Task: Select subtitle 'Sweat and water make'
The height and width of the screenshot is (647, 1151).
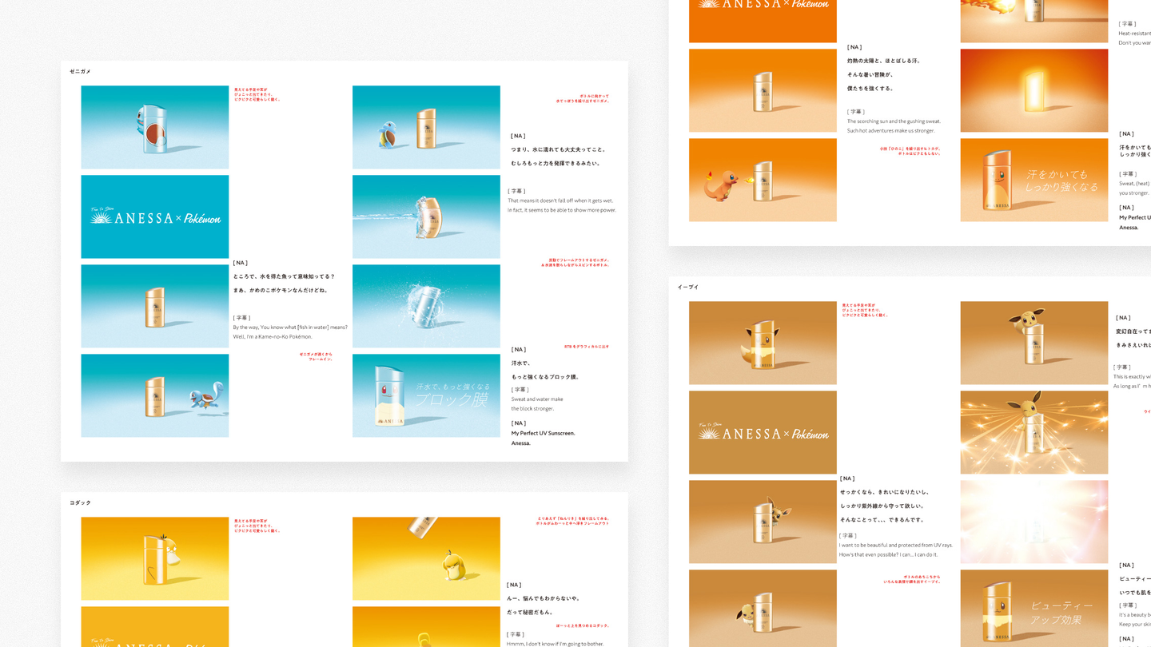Action: (x=537, y=399)
